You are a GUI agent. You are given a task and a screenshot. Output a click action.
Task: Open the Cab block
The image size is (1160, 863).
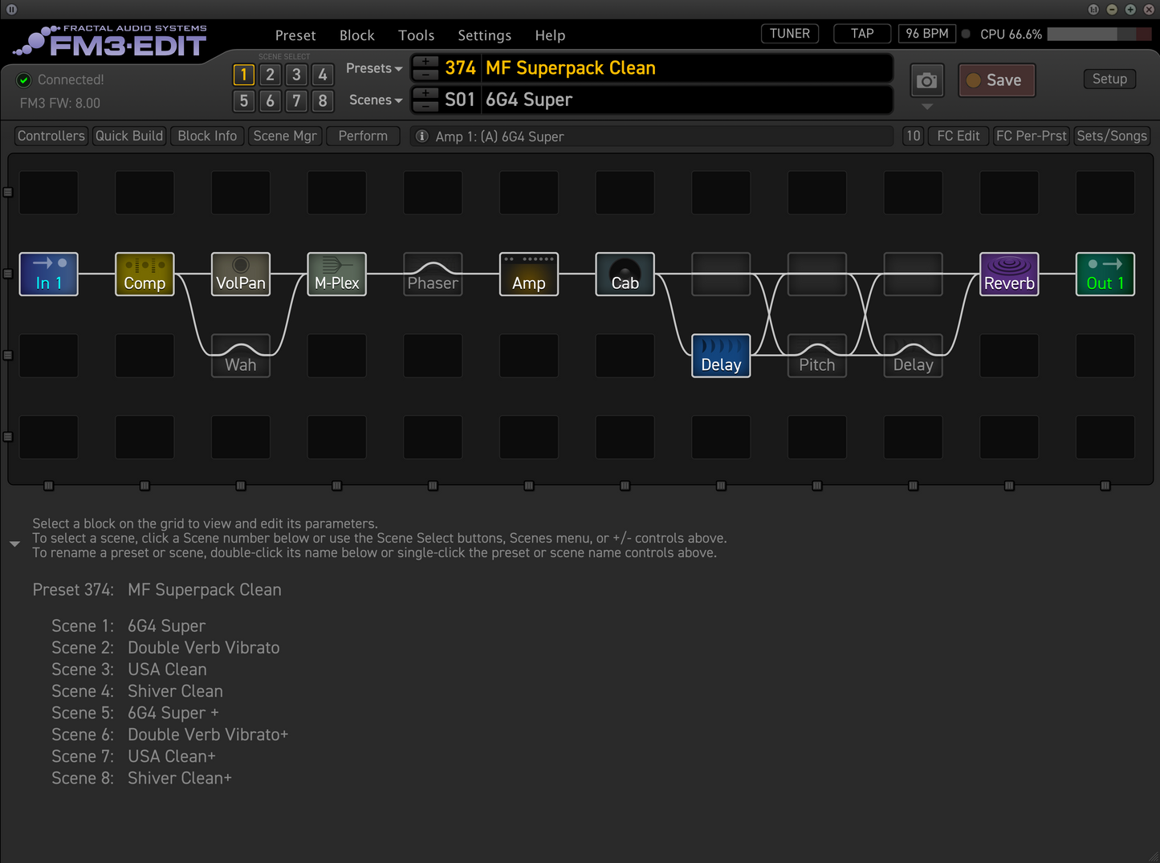pos(625,274)
